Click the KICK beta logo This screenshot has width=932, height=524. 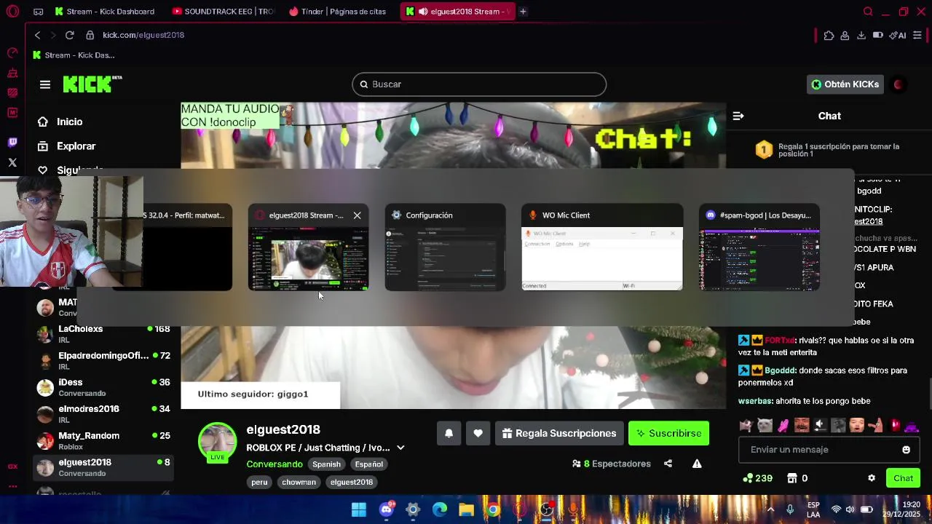click(92, 84)
